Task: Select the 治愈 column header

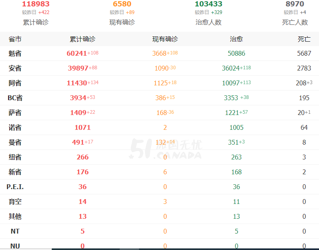Action: point(236,39)
